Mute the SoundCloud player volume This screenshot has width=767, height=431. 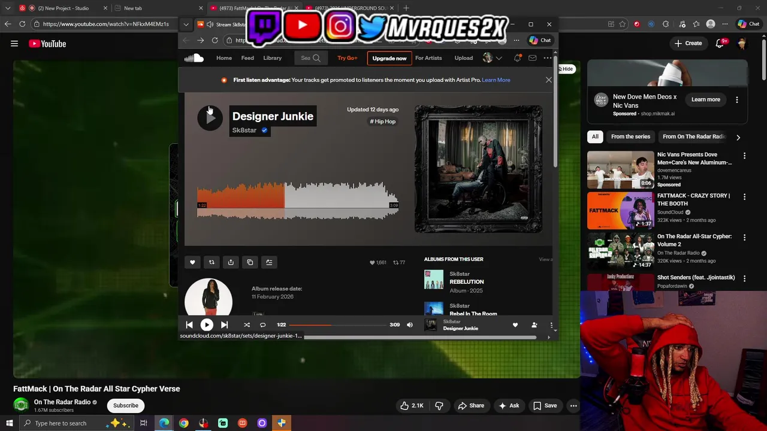coord(410,325)
